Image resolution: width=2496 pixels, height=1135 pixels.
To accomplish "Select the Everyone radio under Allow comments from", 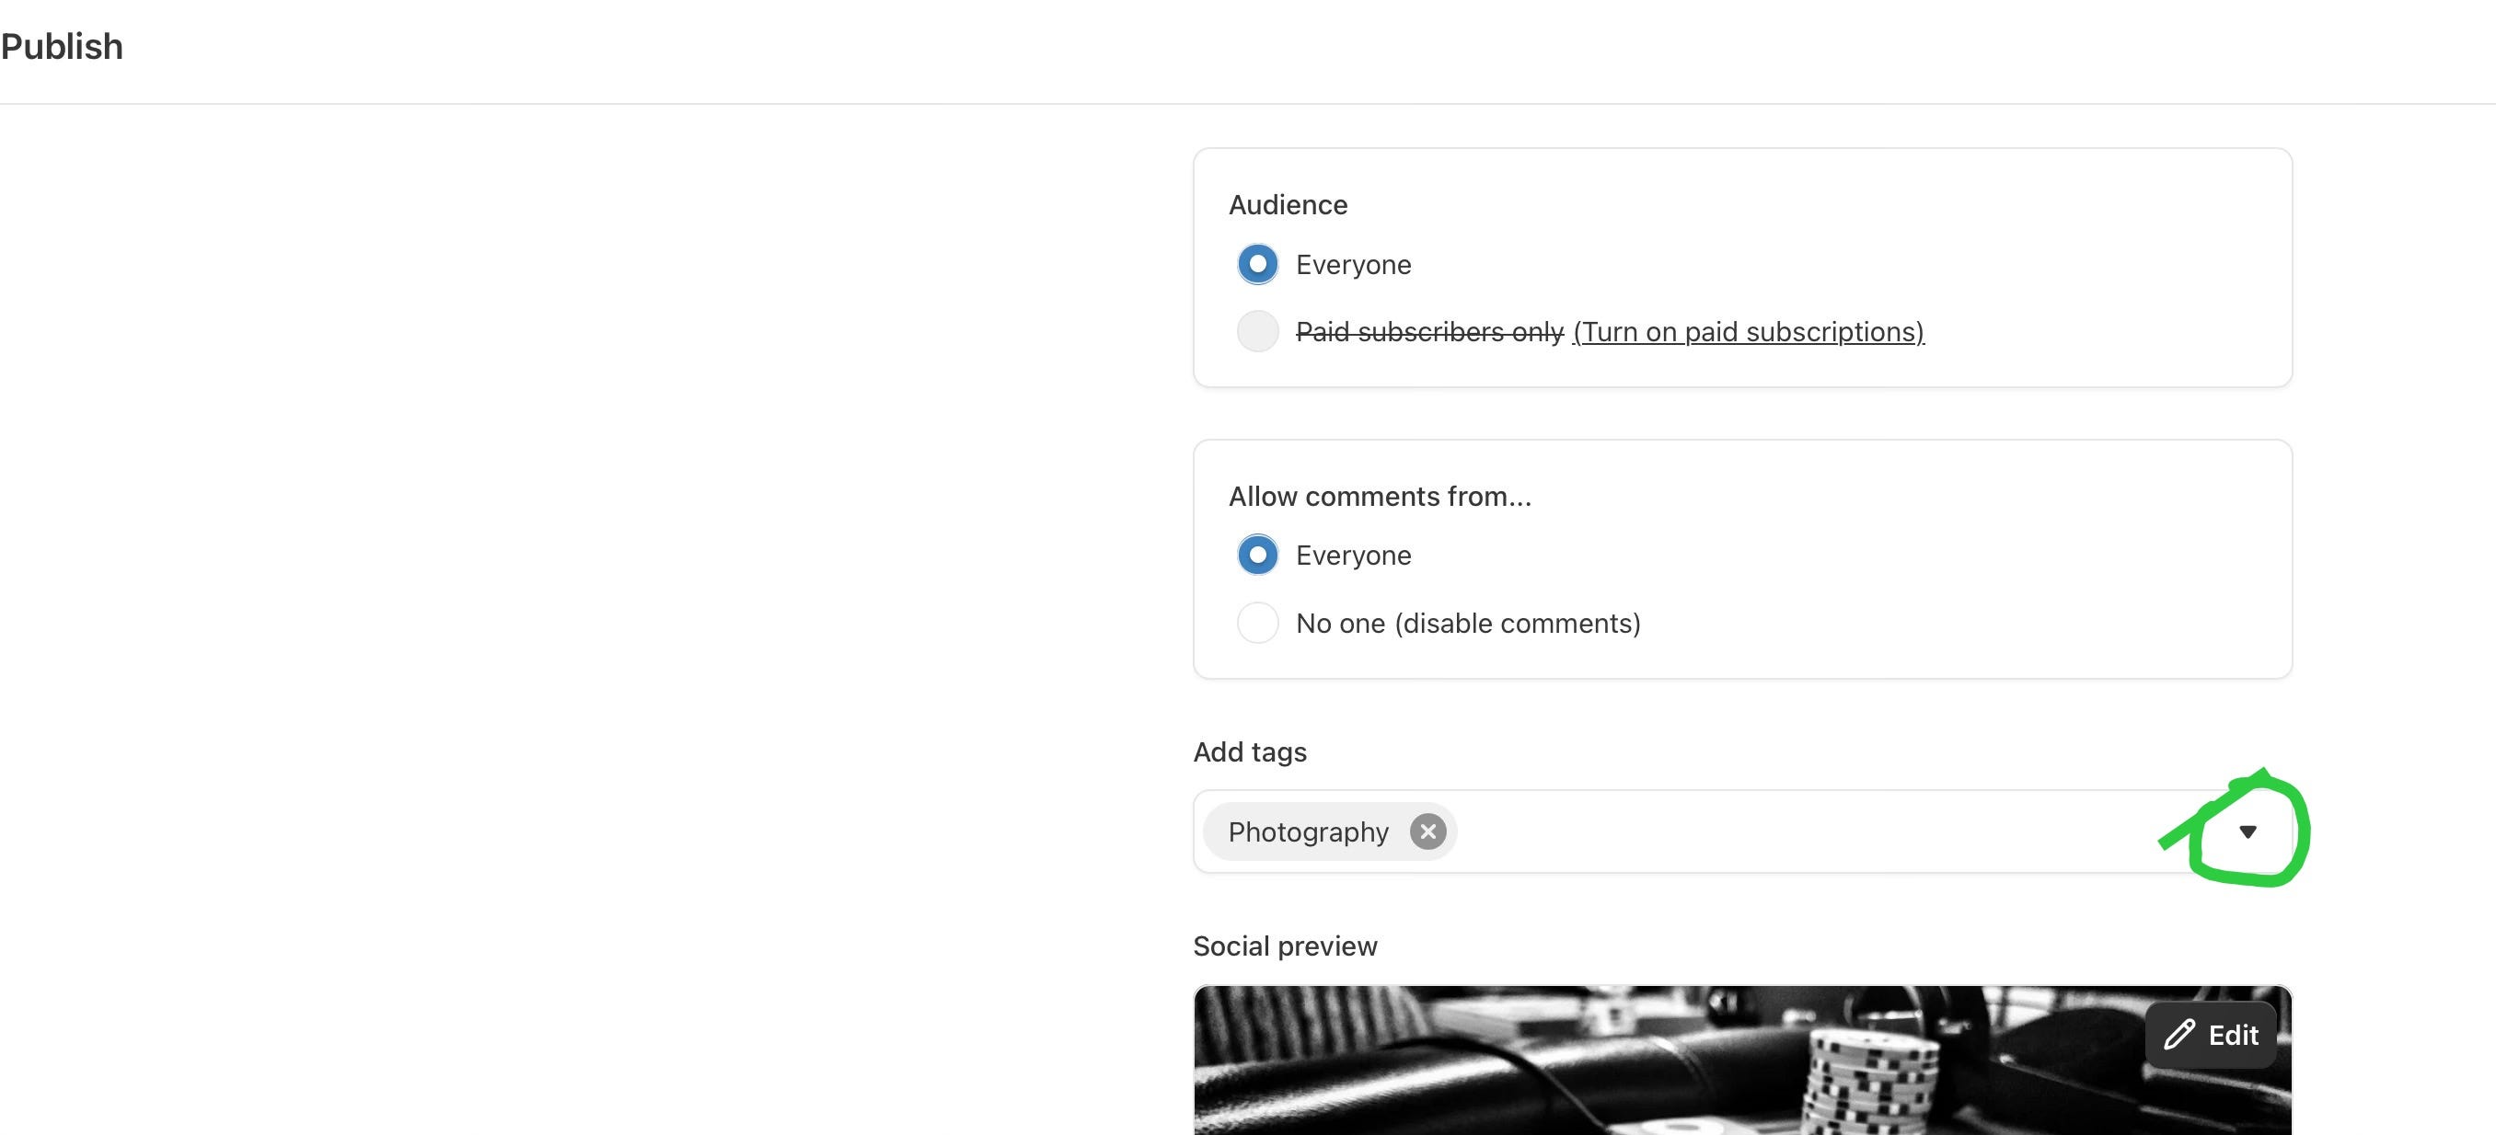I will (1258, 555).
